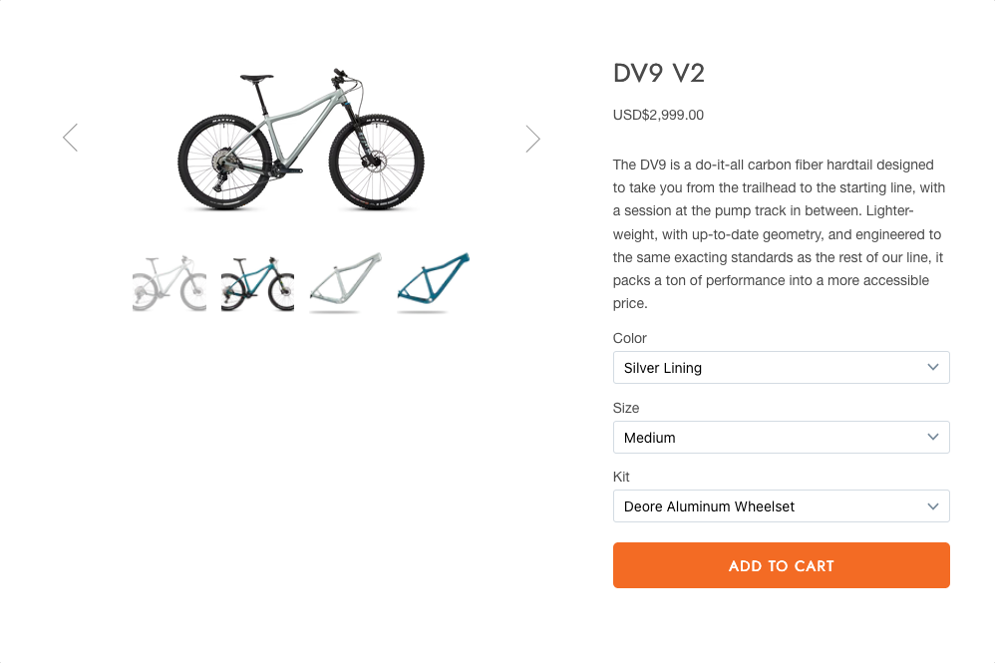Click the Color field label
The width and height of the screenshot is (995, 663).
pyautogui.click(x=630, y=338)
